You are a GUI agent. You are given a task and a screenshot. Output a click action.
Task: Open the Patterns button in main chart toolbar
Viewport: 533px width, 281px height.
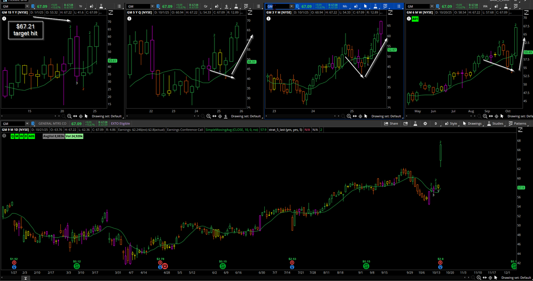point(517,123)
